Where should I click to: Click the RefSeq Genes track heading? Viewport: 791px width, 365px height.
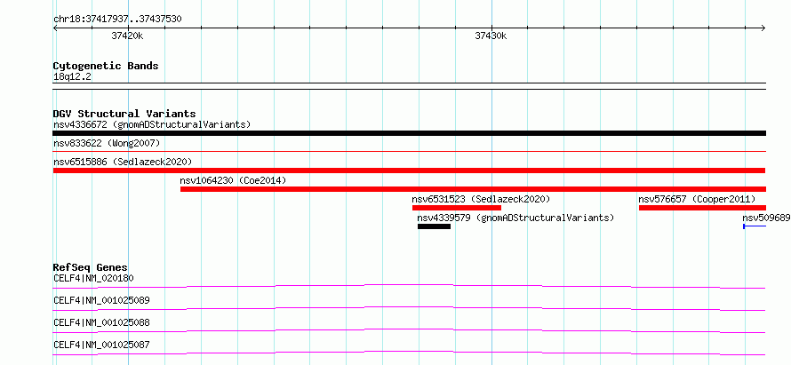[91, 267]
